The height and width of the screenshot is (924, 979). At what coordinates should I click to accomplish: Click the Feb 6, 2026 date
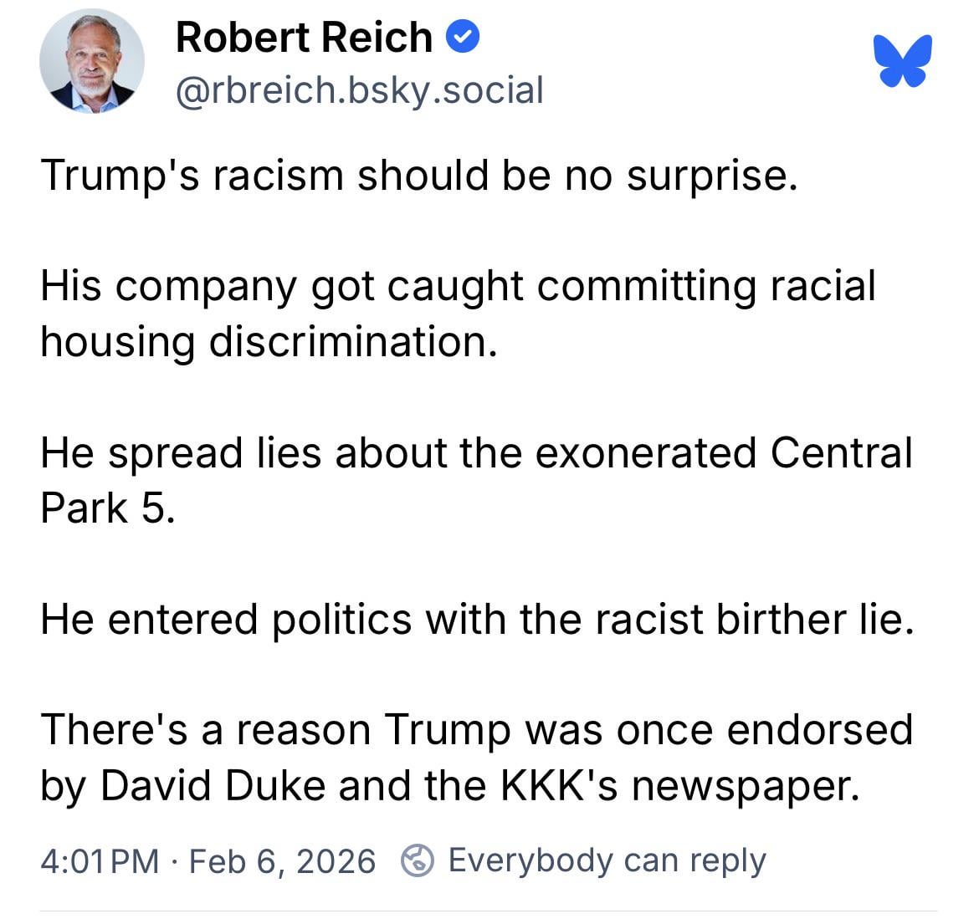(x=282, y=860)
